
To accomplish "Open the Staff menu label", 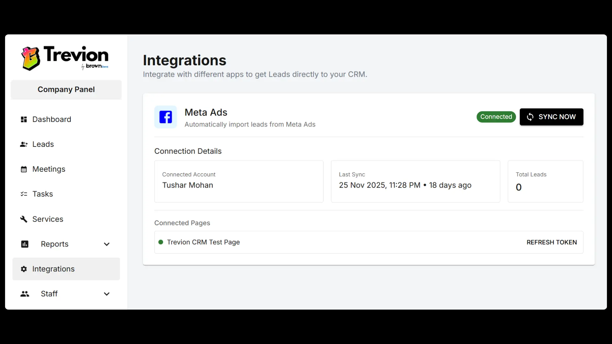I will pyautogui.click(x=49, y=294).
